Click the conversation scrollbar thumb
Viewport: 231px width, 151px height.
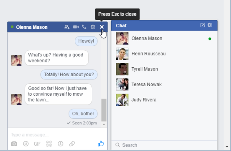pos(104,110)
